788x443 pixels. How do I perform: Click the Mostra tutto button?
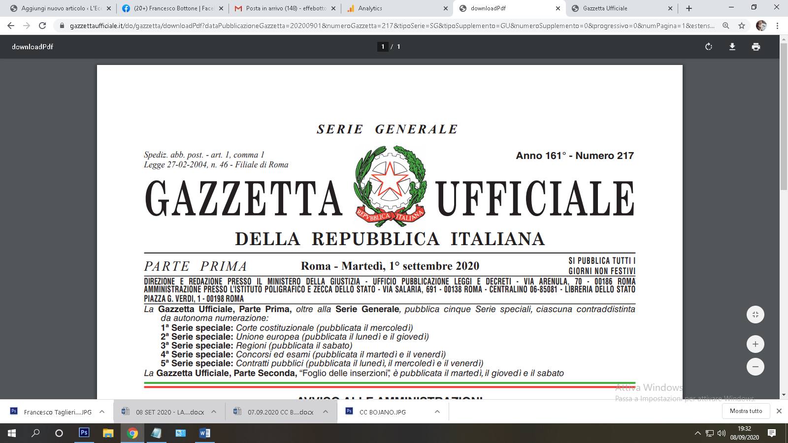point(746,411)
